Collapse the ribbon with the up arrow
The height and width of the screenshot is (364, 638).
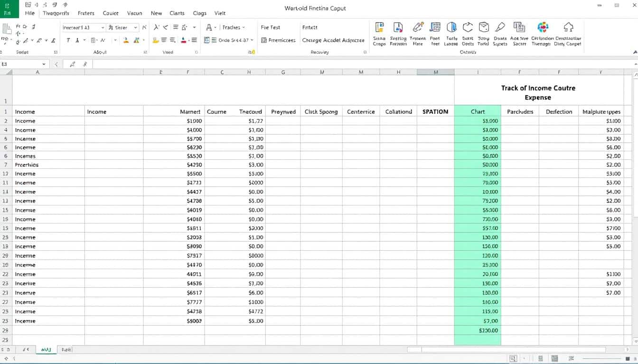[635, 52]
